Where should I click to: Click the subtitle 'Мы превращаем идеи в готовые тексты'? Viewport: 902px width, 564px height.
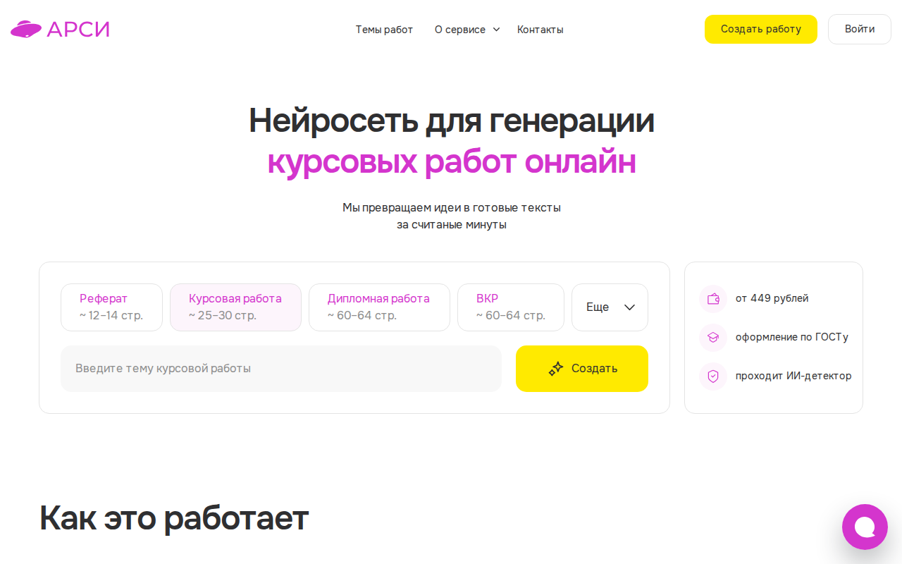pos(452,208)
